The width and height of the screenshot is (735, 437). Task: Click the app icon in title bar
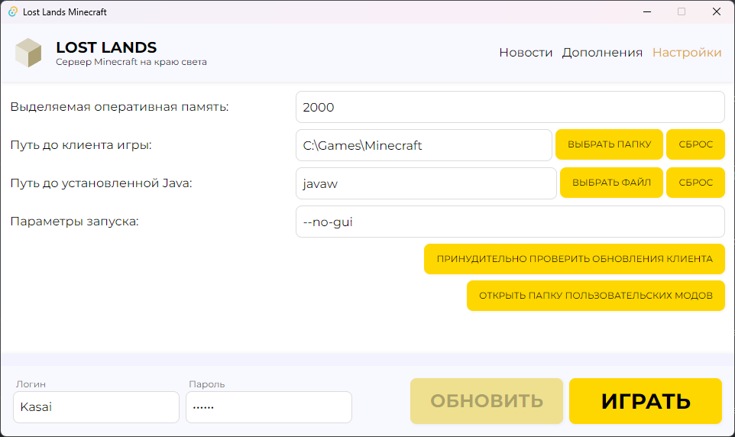(x=13, y=11)
